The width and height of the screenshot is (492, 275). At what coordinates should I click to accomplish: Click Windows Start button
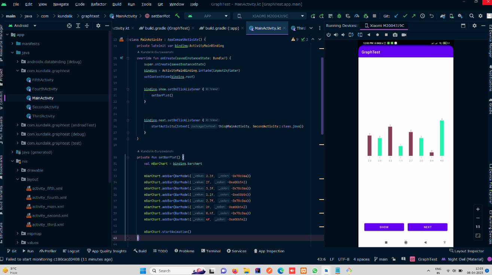143,271
